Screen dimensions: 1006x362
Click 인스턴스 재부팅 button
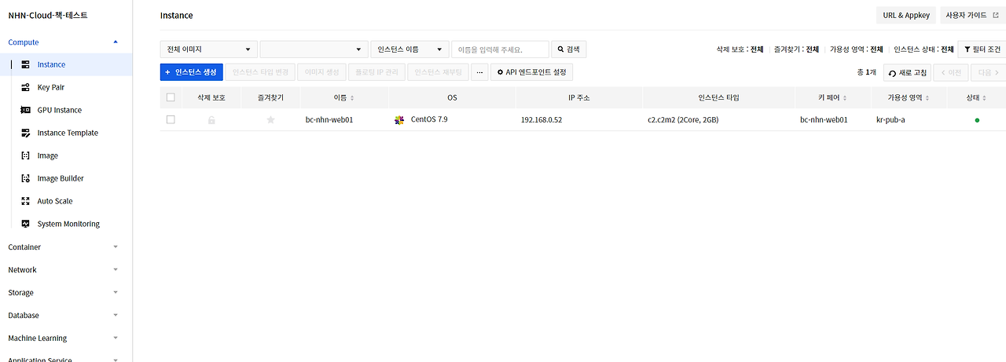(438, 72)
